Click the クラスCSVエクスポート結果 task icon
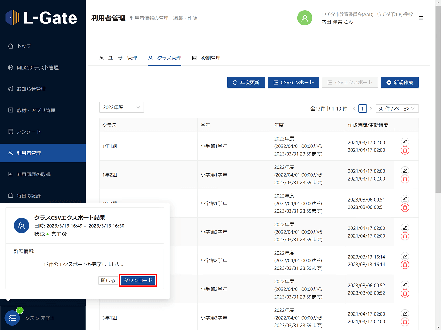The width and height of the screenshot is (441, 330). coord(21,226)
